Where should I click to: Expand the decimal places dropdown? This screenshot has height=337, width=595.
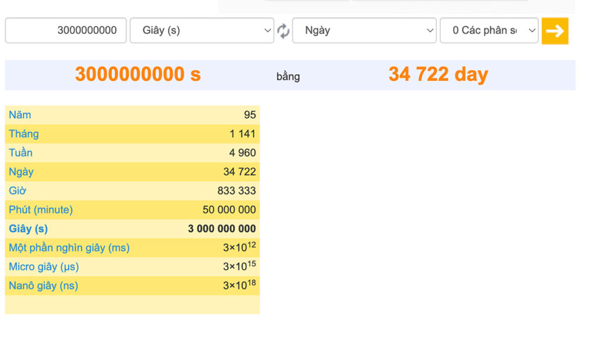click(x=489, y=31)
